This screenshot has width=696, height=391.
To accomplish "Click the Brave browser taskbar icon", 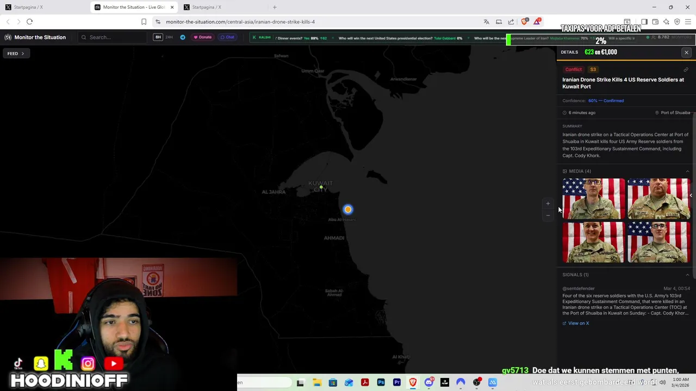I will [x=413, y=383].
